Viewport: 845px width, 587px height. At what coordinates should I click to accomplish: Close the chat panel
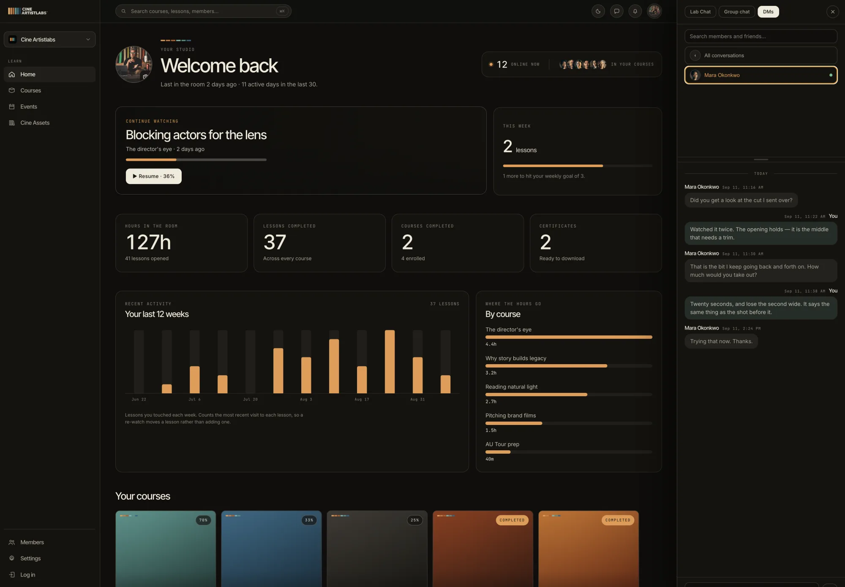833,12
